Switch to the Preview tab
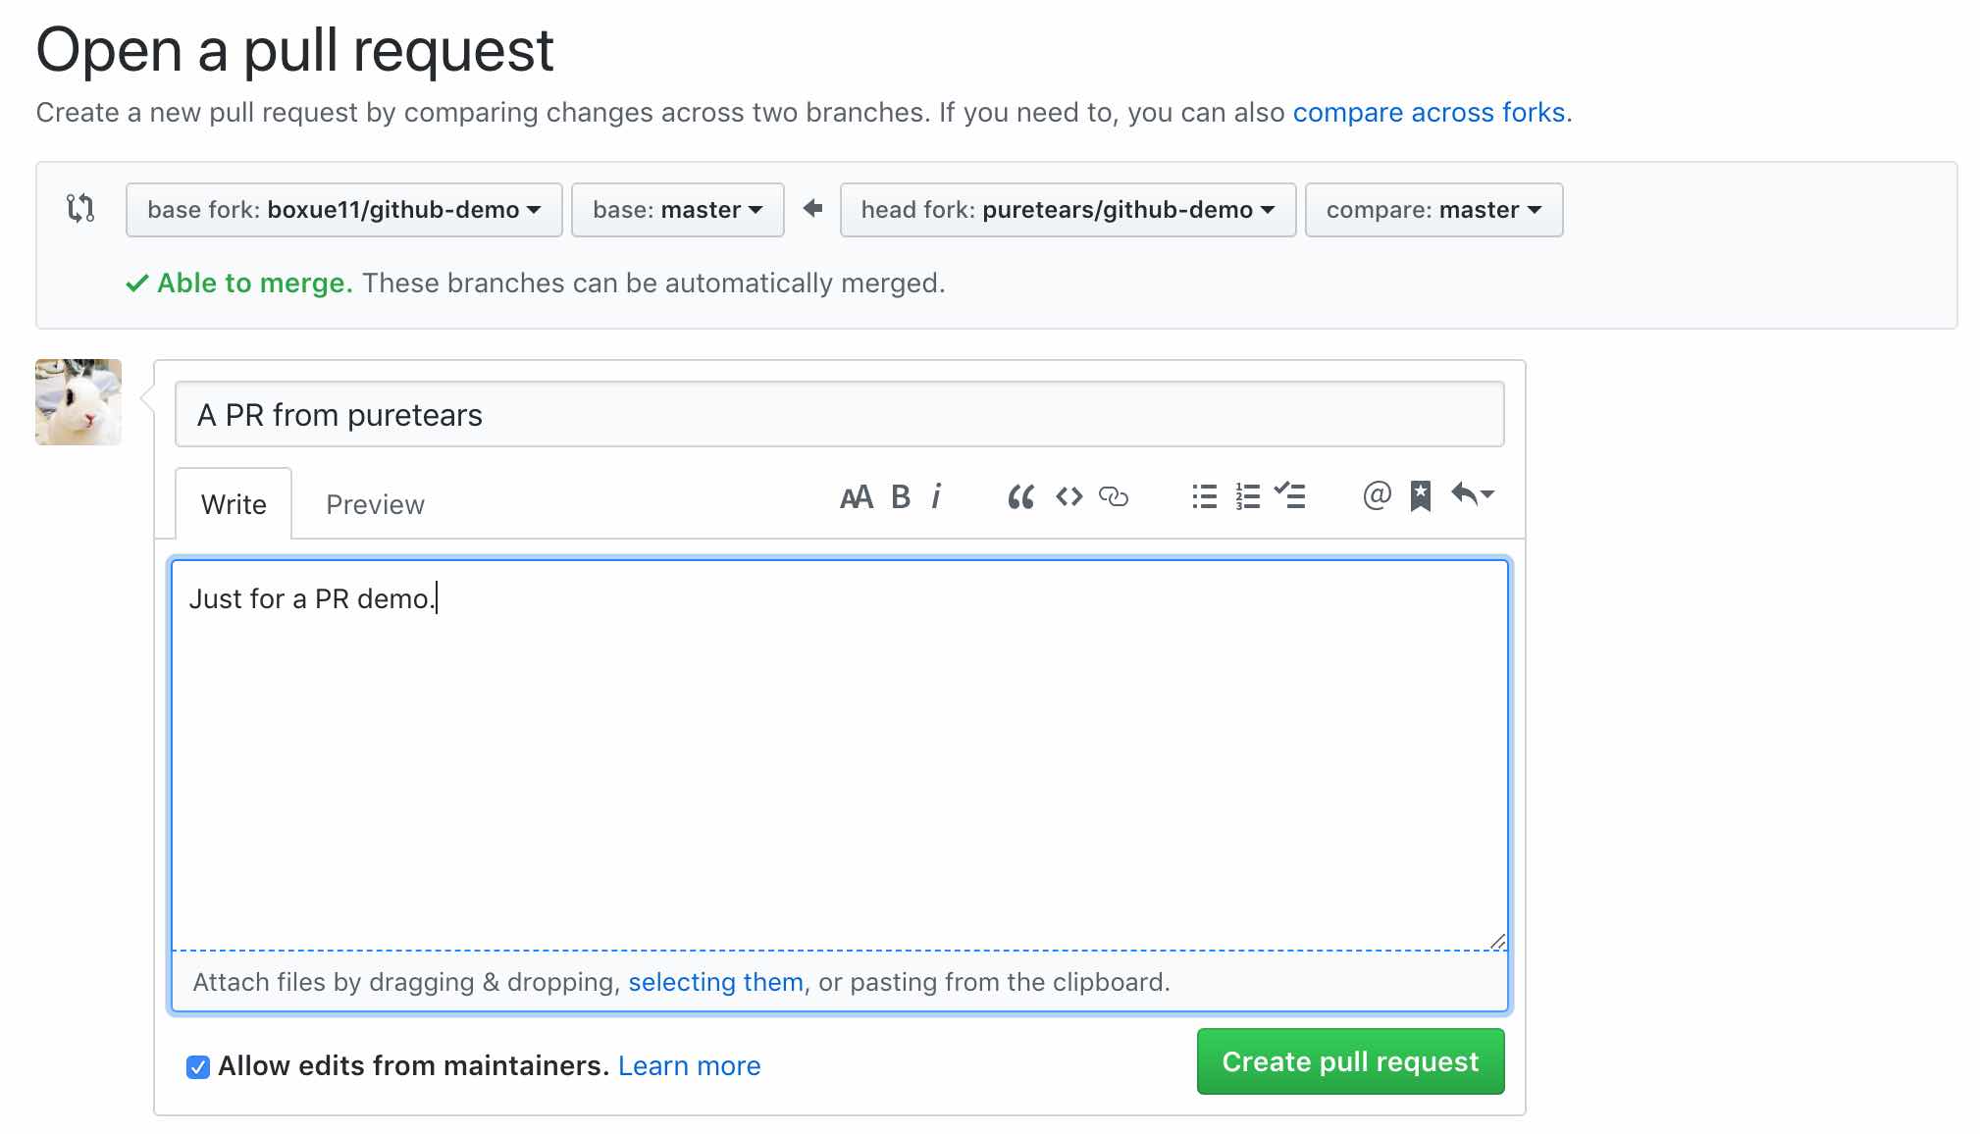The width and height of the screenshot is (1980, 1134). pos(375,504)
